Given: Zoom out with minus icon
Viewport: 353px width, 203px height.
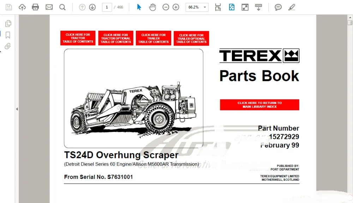Looking at the screenshot, I should click(166, 7).
